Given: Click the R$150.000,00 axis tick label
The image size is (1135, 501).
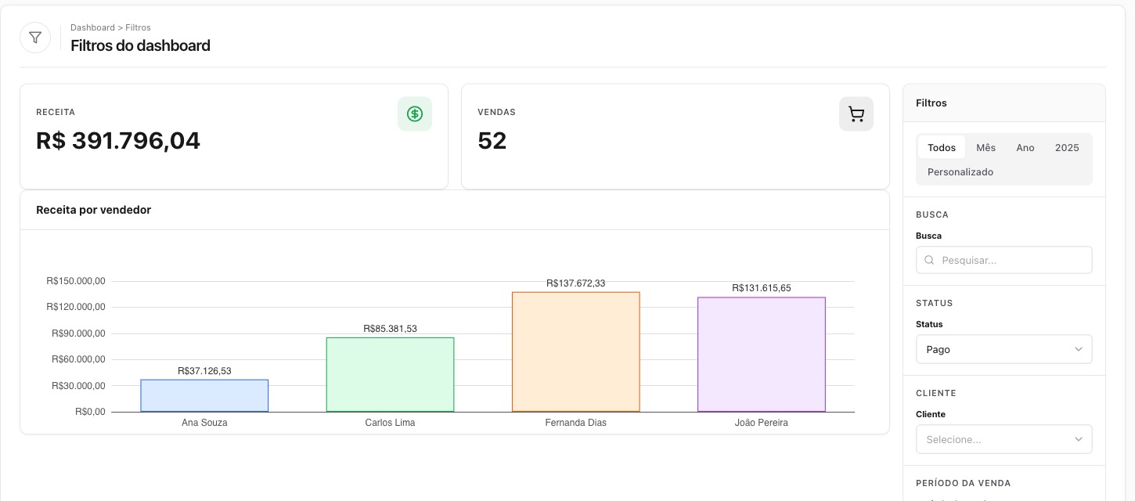Looking at the screenshot, I should tap(76, 281).
